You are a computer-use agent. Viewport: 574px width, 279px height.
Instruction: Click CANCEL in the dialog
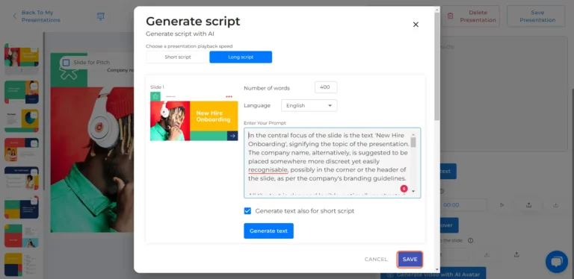376,260
